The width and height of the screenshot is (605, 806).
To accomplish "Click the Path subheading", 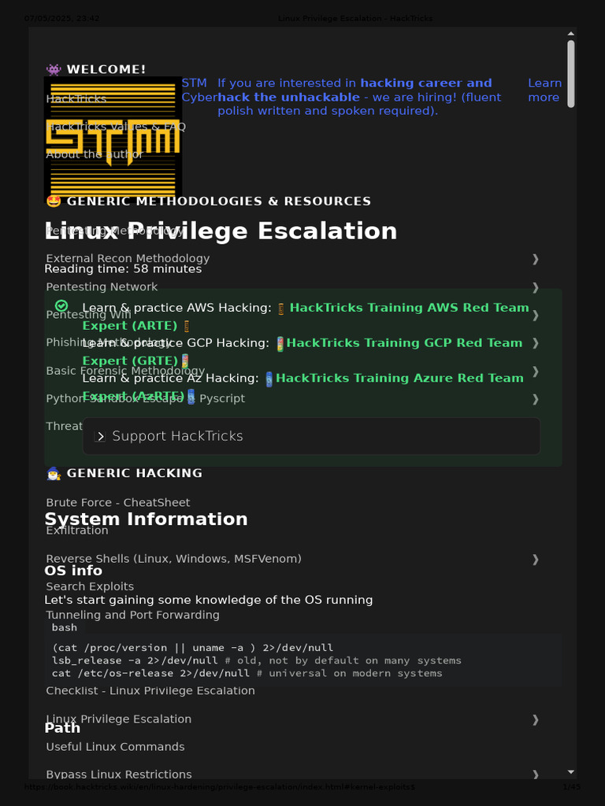I will (62, 728).
